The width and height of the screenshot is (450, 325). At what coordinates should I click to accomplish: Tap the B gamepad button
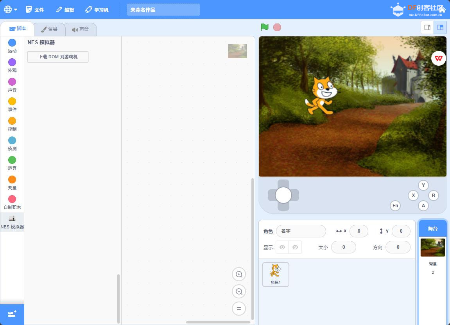click(x=433, y=196)
